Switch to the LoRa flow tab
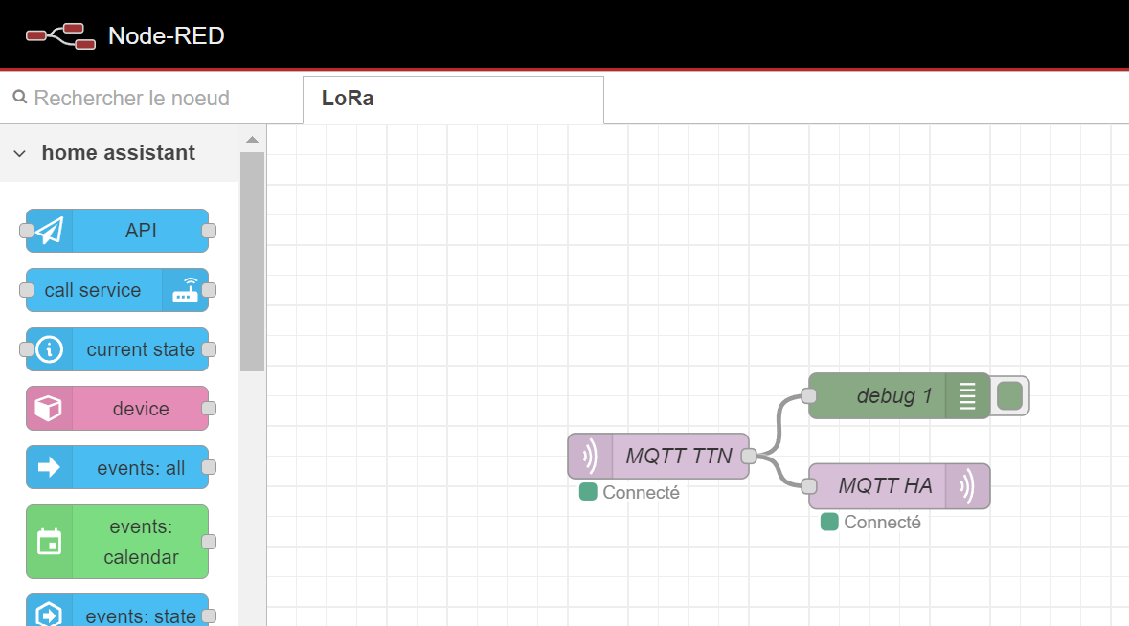Viewport: 1129px width, 626px height. pos(349,99)
